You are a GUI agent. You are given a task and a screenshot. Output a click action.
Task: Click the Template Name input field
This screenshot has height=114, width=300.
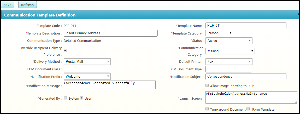[x=246, y=26]
